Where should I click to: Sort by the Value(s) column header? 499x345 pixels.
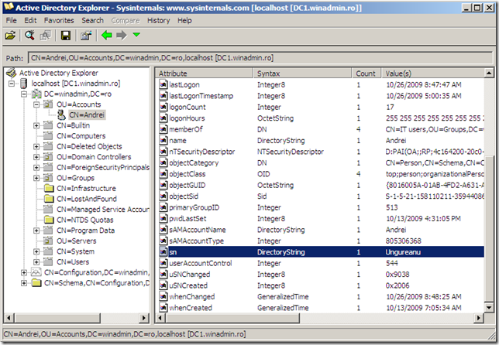pos(433,73)
